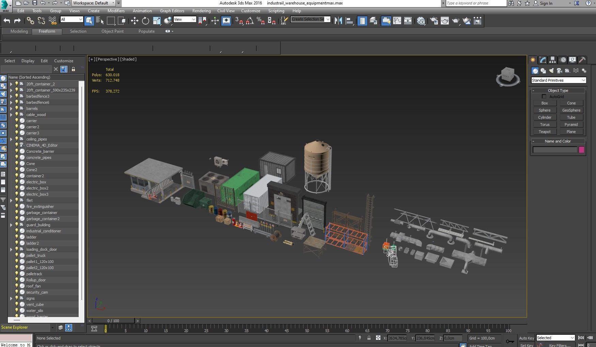Click the Pyramid button
The height and width of the screenshot is (347, 596).
571,125
